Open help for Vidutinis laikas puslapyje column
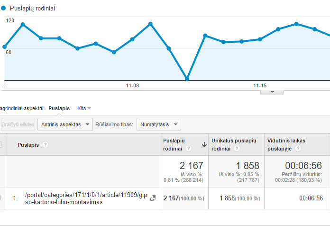The image size is (330, 226). (298, 149)
